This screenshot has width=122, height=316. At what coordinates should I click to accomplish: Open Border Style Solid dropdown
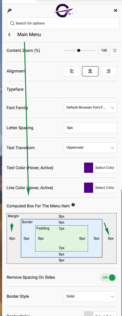click(90, 296)
